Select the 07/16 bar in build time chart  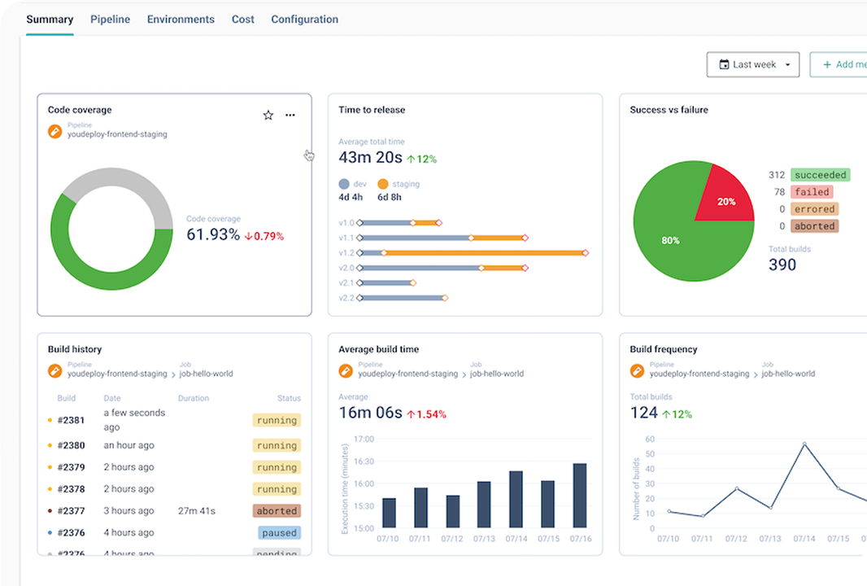coord(580,495)
